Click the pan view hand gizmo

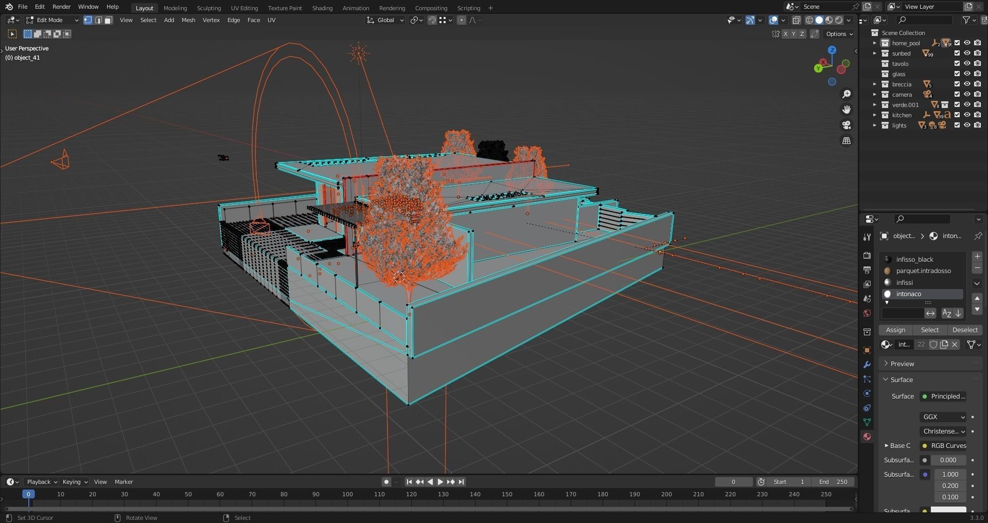coord(846,110)
